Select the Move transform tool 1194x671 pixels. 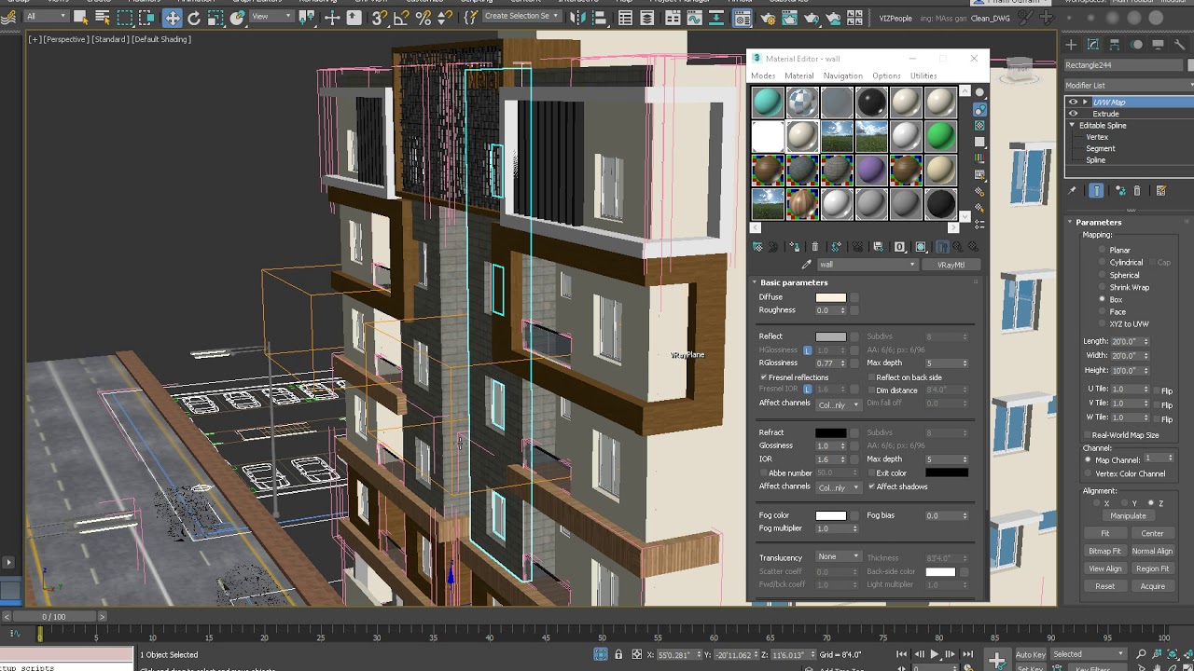[173, 18]
